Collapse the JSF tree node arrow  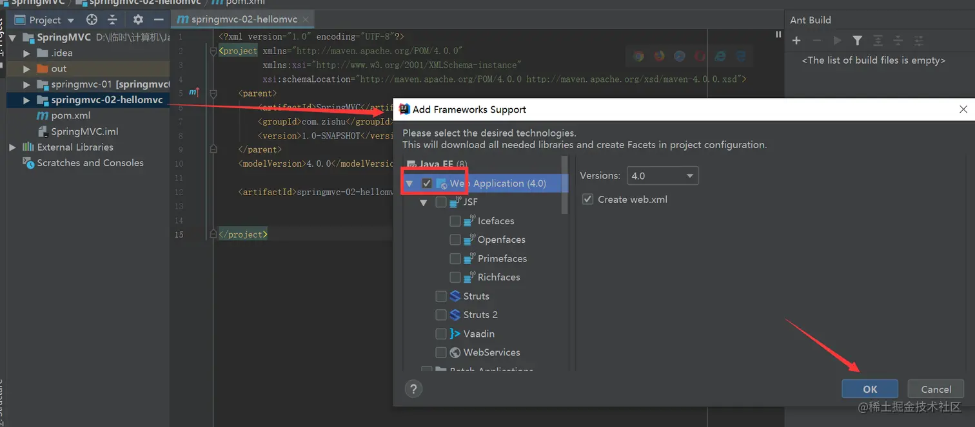click(424, 202)
